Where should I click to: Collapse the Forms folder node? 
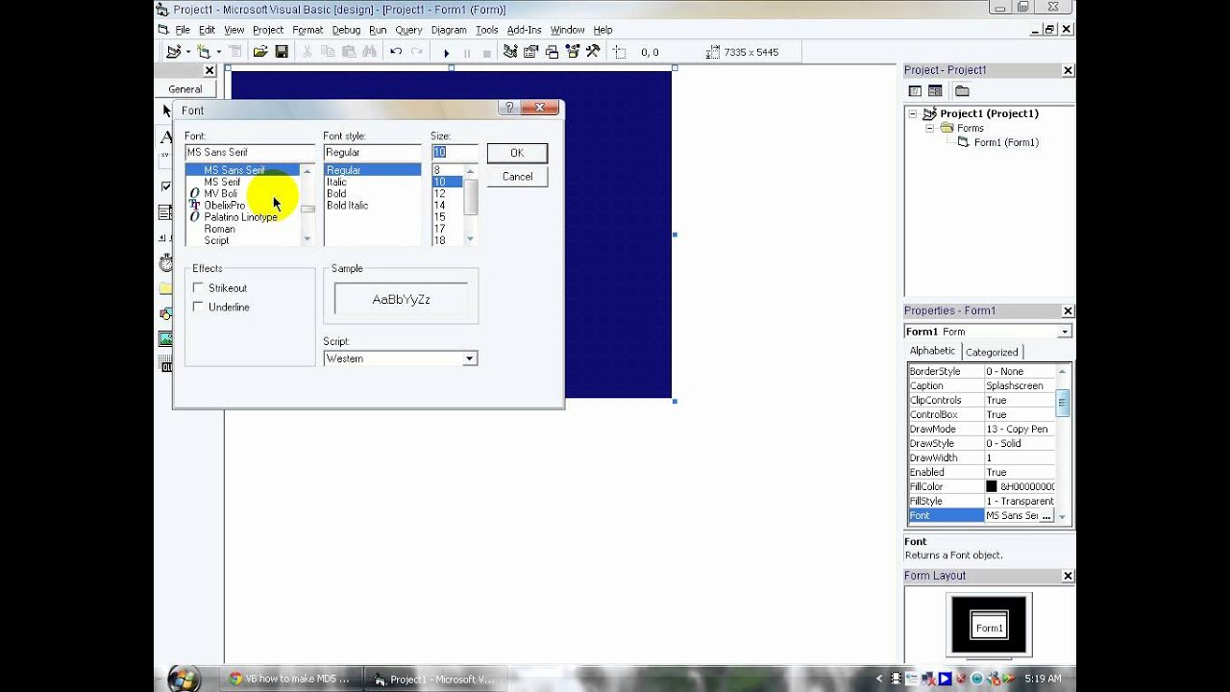tap(930, 128)
